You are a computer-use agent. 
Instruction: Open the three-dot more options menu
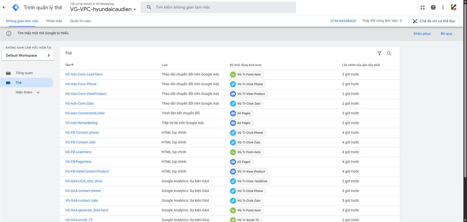443,7
